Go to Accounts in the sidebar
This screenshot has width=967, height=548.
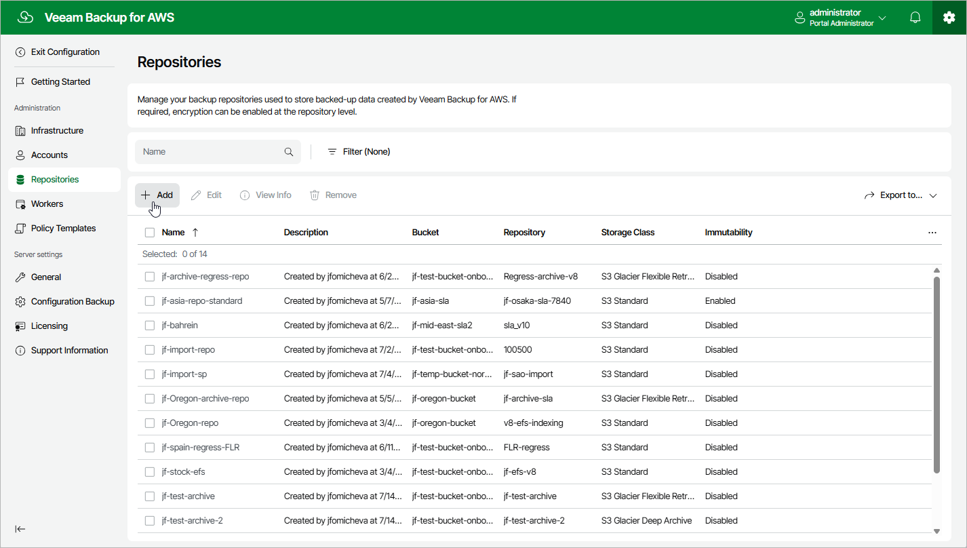pyautogui.click(x=64, y=155)
